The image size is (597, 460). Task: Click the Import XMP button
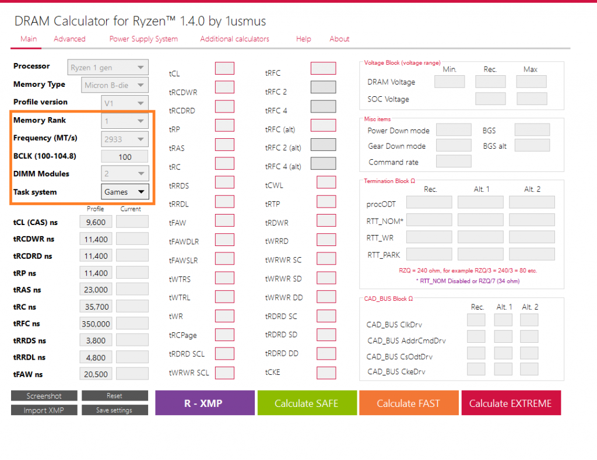click(44, 410)
